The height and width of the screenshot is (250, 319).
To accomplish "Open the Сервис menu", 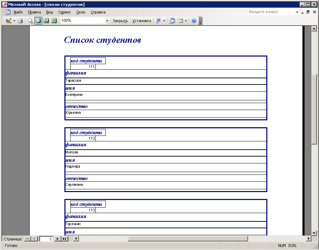I will [x=64, y=12].
